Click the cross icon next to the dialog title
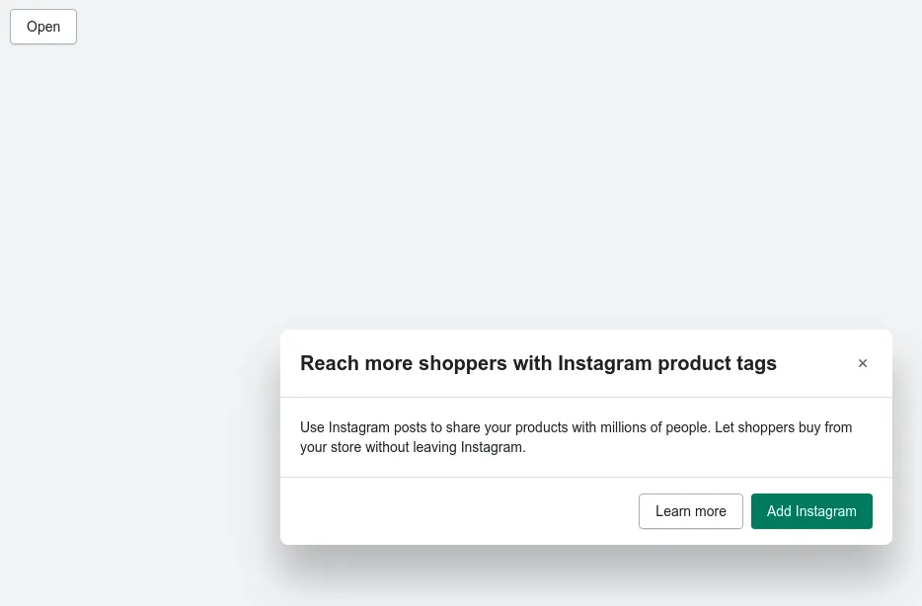 (862, 363)
